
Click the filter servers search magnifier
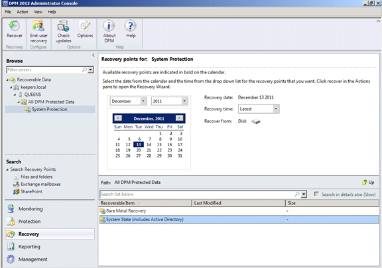tap(84, 69)
